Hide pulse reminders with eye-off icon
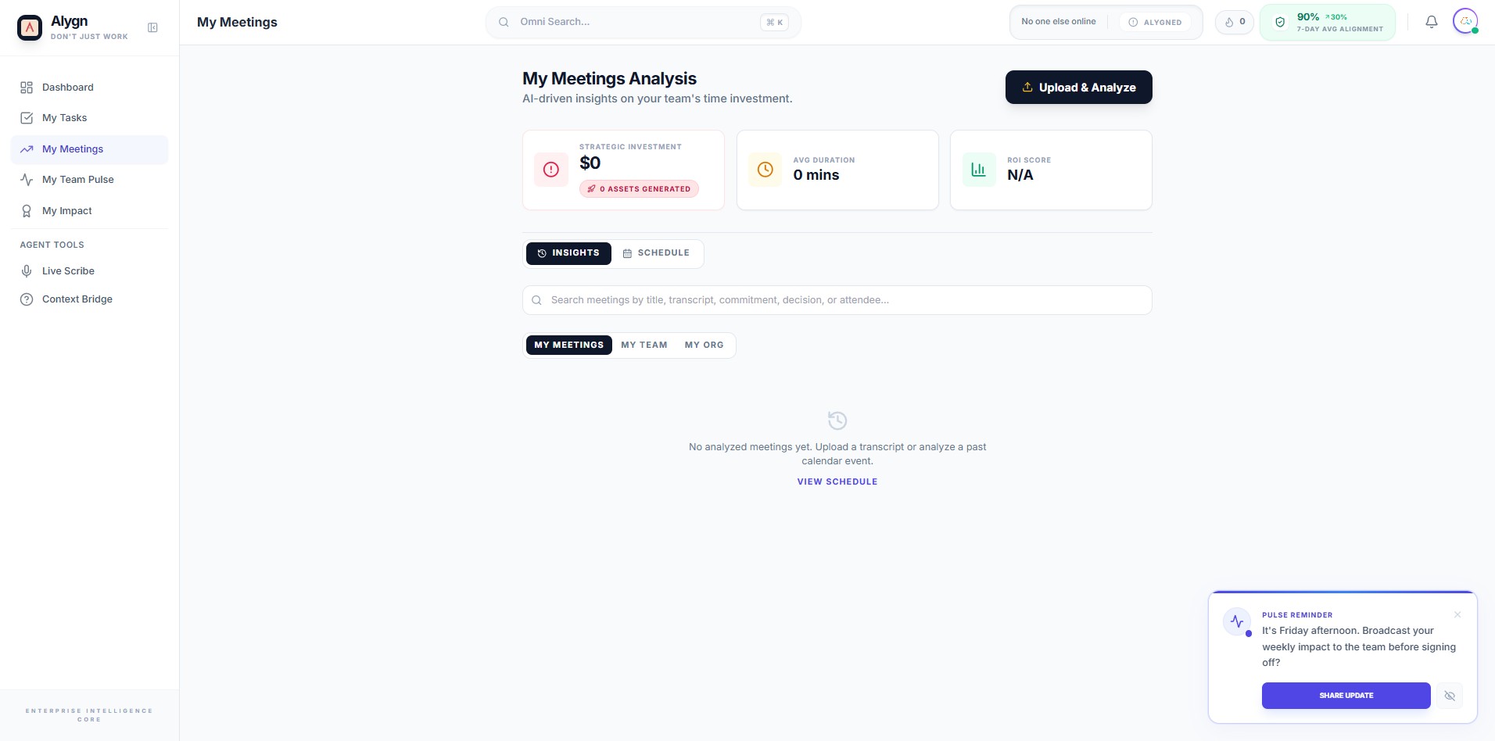This screenshot has height=741, width=1495. coord(1450,696)
